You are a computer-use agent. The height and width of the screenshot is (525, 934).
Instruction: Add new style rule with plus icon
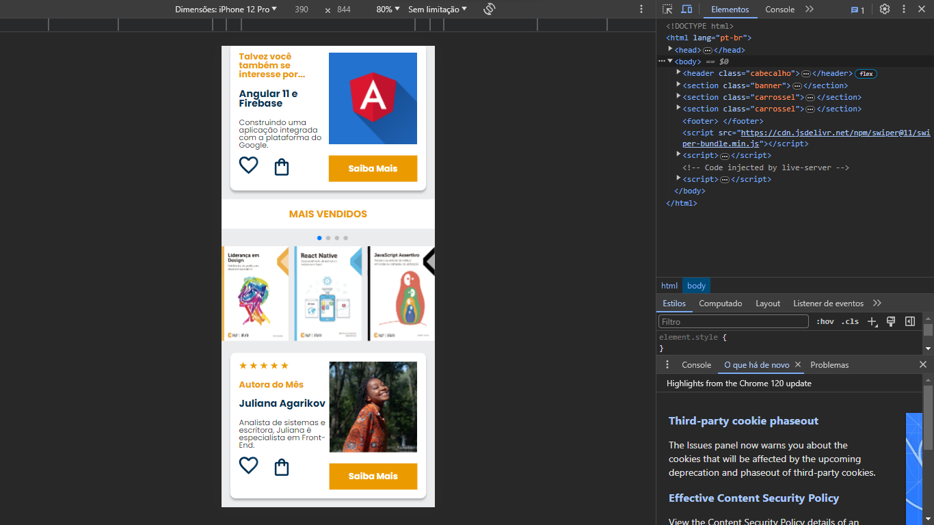click(872, 321)
